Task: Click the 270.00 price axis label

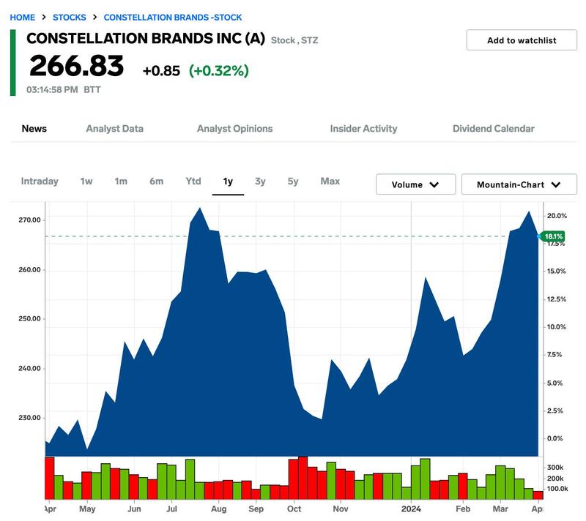Action: [29, 220]
